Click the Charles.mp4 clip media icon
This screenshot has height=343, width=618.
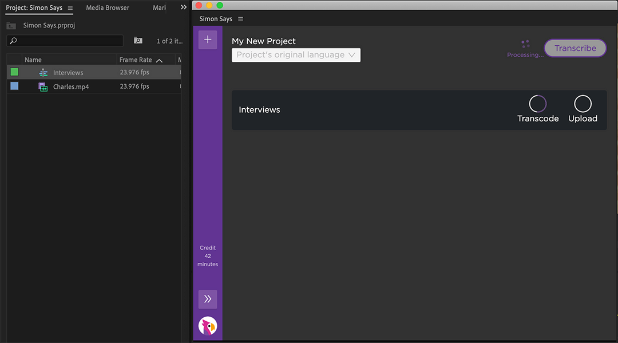tap(43, 86)
